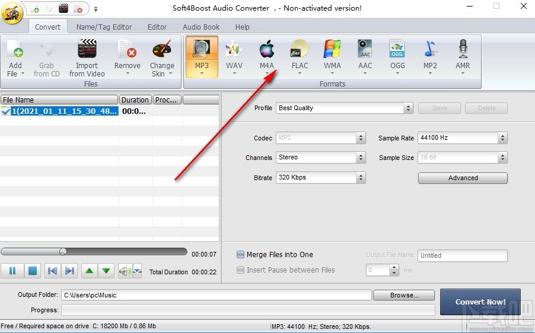This screenshot has height=333, width=535.
Task: Click the Proc... column header
Action: tap(167, 100)
